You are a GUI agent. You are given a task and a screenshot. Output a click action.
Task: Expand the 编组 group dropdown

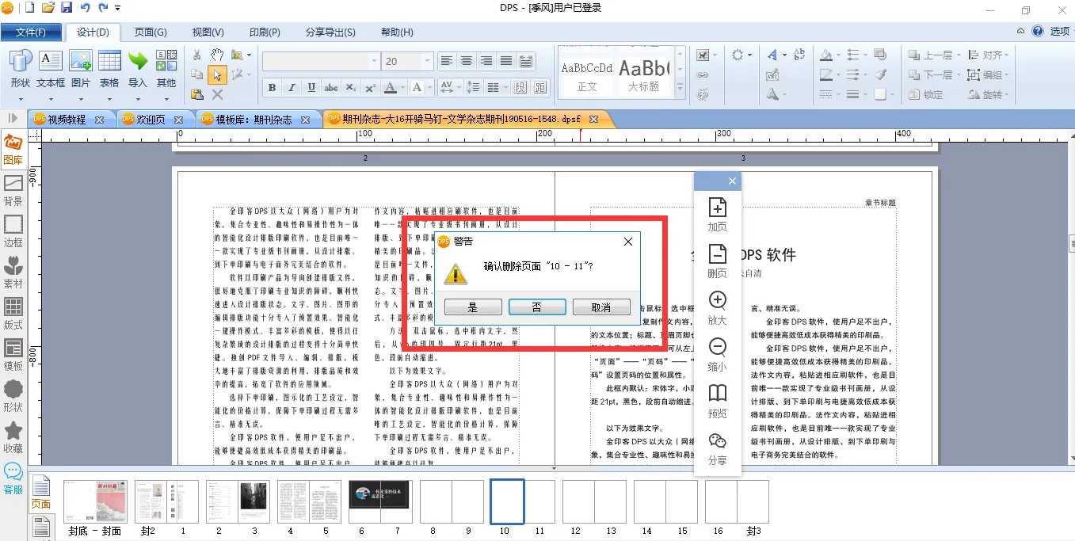click(x=1007, y=75)
